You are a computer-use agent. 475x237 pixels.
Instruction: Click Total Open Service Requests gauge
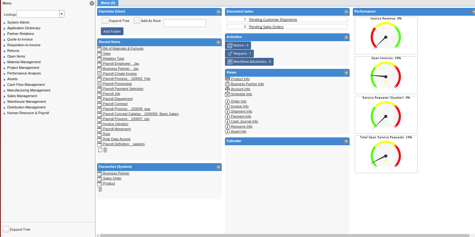click(x=386, y=154)
